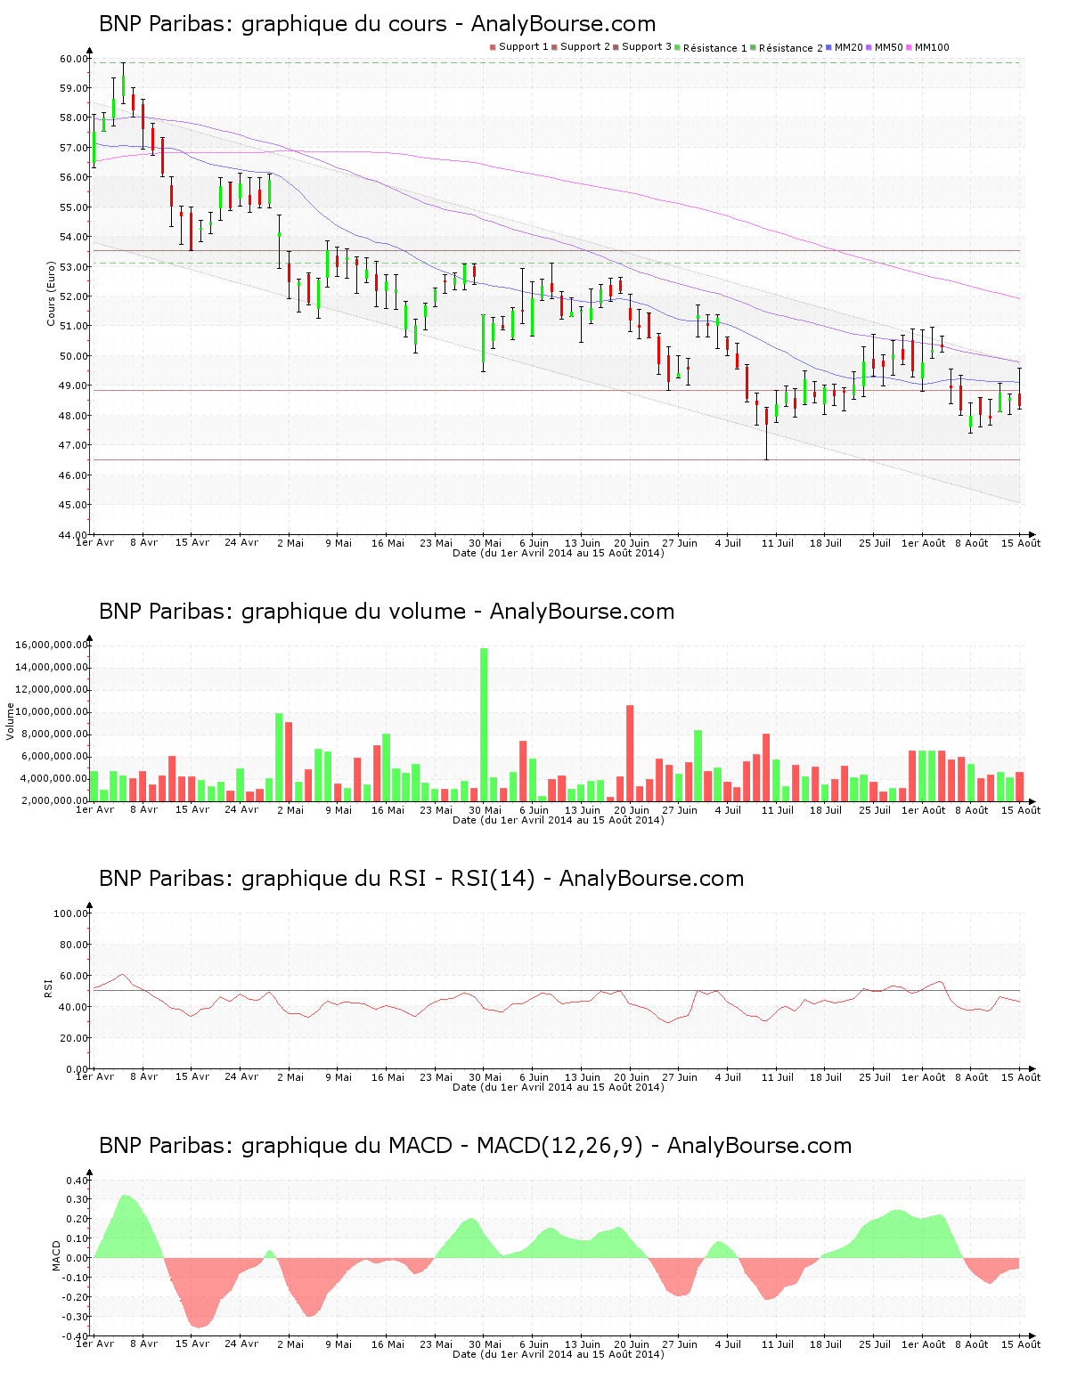Click the '59.00' value on price axis
1069x1380 pixels.
74,88
